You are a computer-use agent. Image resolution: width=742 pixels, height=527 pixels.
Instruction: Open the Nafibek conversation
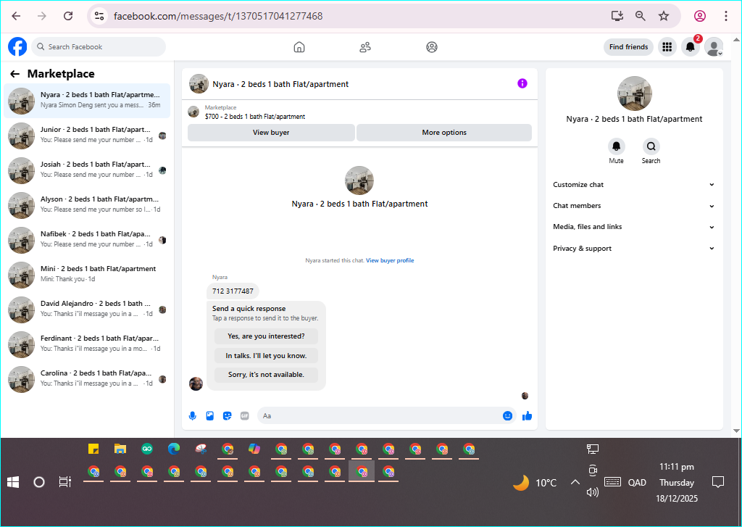[x=87, y=240]
